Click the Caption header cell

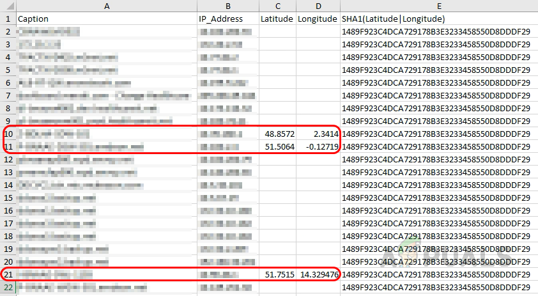point(107,19)
